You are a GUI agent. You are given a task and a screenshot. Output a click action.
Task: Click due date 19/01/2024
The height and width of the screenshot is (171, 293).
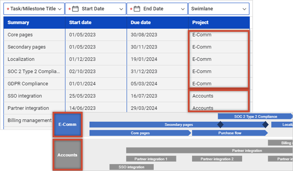157,59
